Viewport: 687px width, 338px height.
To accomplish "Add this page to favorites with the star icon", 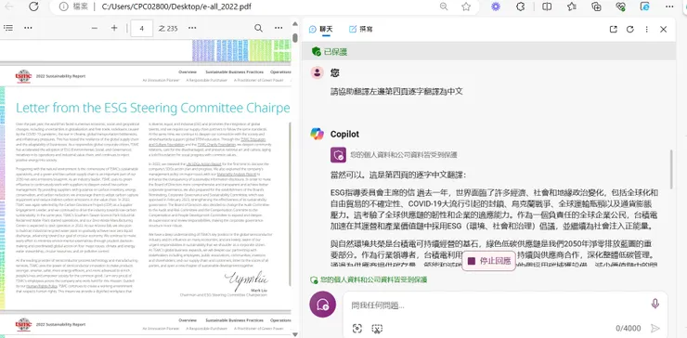I will click(x=466, y=6).
